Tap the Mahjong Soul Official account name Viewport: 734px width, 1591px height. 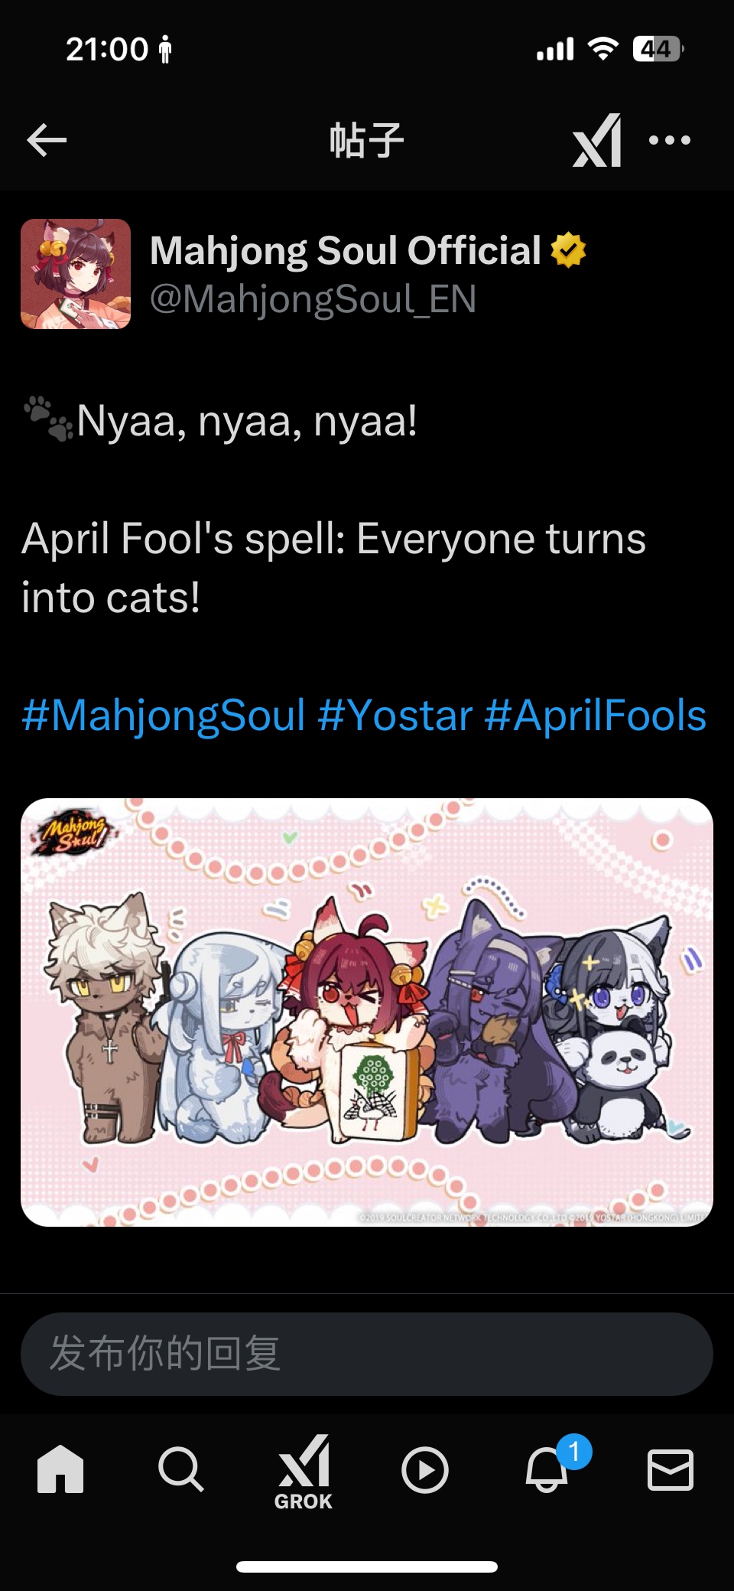[x=346, y=250]
